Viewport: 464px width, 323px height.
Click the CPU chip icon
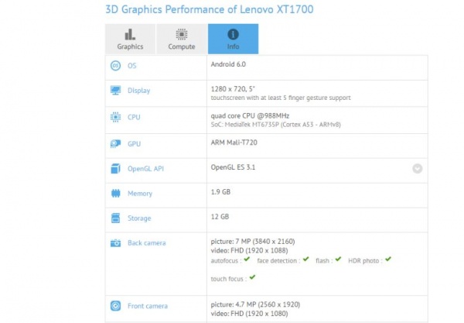pos(114,117)
